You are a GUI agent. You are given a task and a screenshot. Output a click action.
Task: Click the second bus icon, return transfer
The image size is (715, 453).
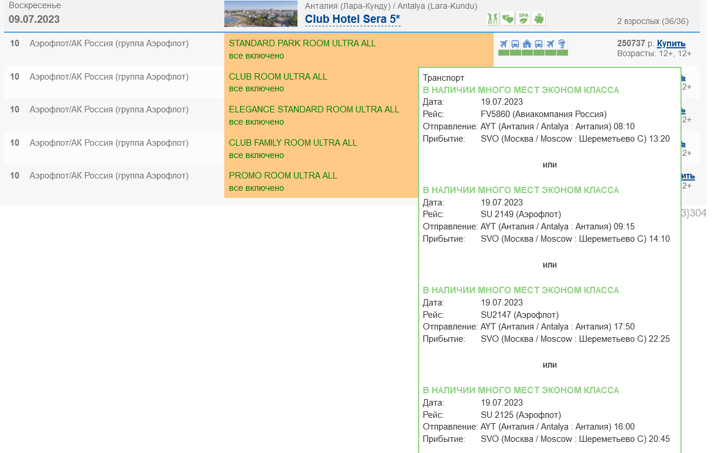539,44
